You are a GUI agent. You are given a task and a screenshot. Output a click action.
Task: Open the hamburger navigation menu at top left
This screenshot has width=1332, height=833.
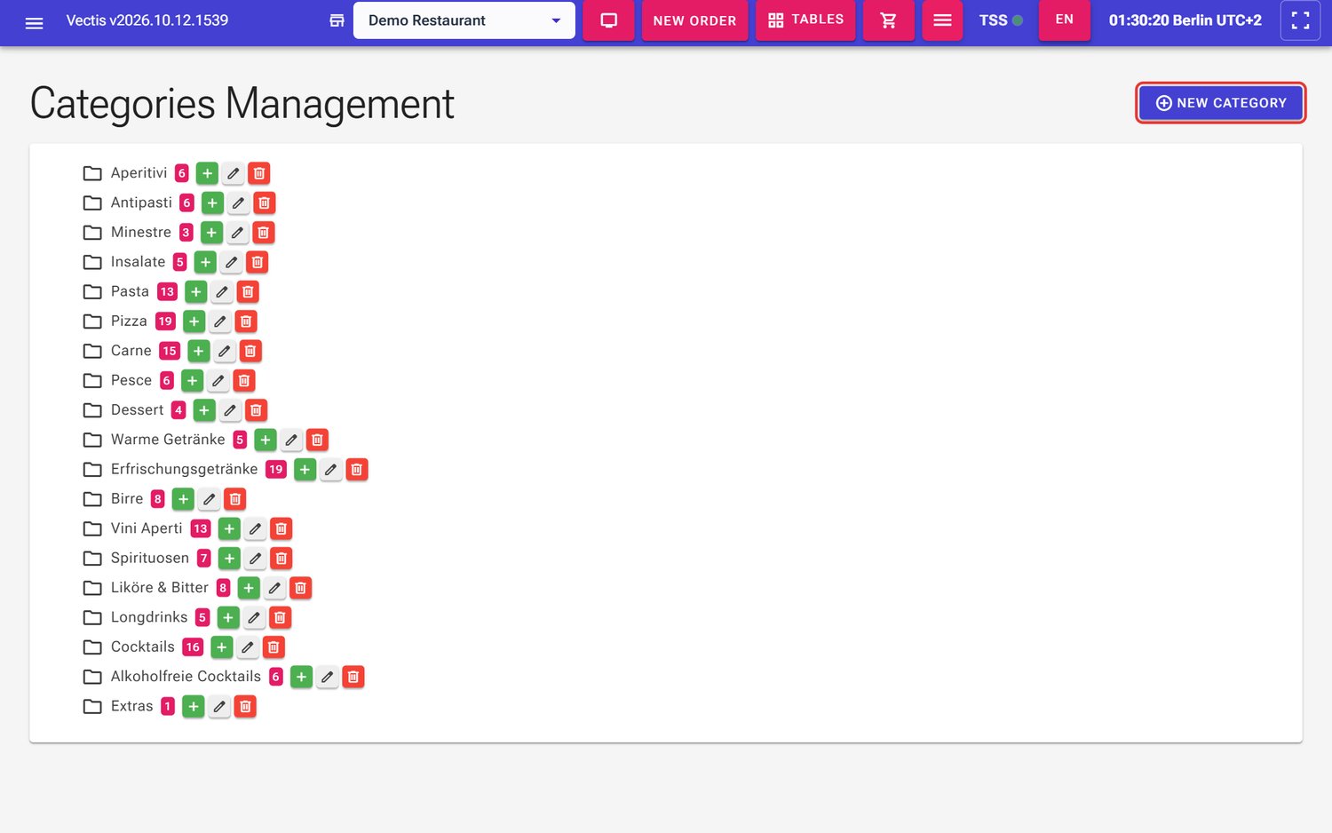point(34,23)
